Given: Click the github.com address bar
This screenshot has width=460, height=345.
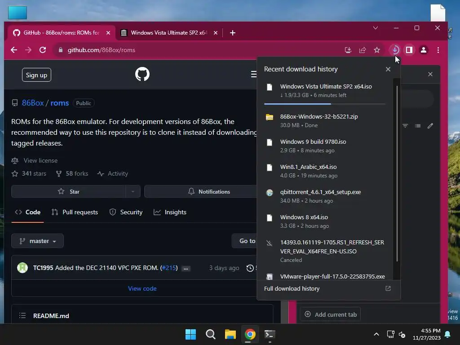Looking at the screenshot, I should 199,50.
